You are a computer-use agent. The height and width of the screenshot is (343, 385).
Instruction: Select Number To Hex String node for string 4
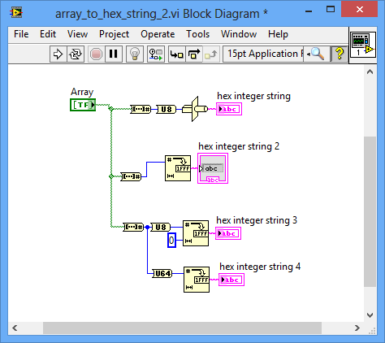coord(197,280)
